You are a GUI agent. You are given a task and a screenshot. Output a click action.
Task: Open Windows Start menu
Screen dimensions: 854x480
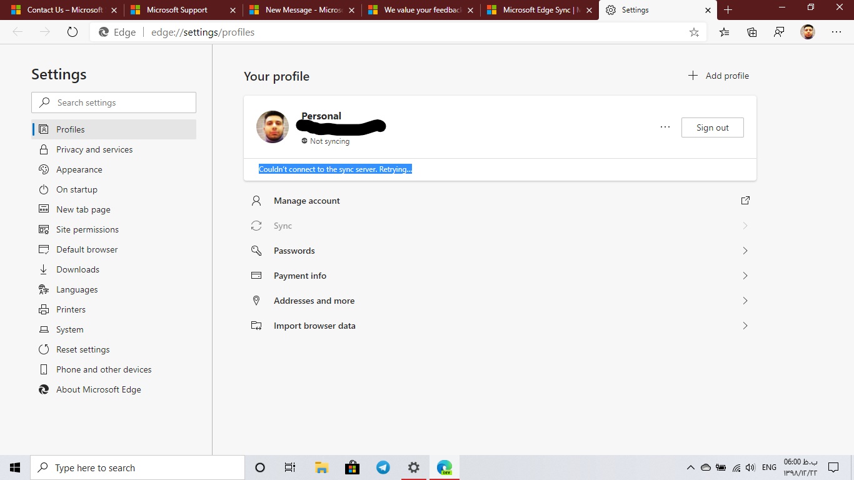pyautogui.click(x=15, y=467)
